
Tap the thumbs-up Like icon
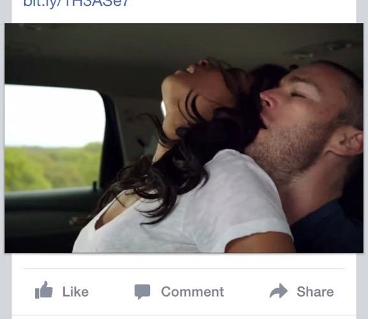click(x=44, y=290)
